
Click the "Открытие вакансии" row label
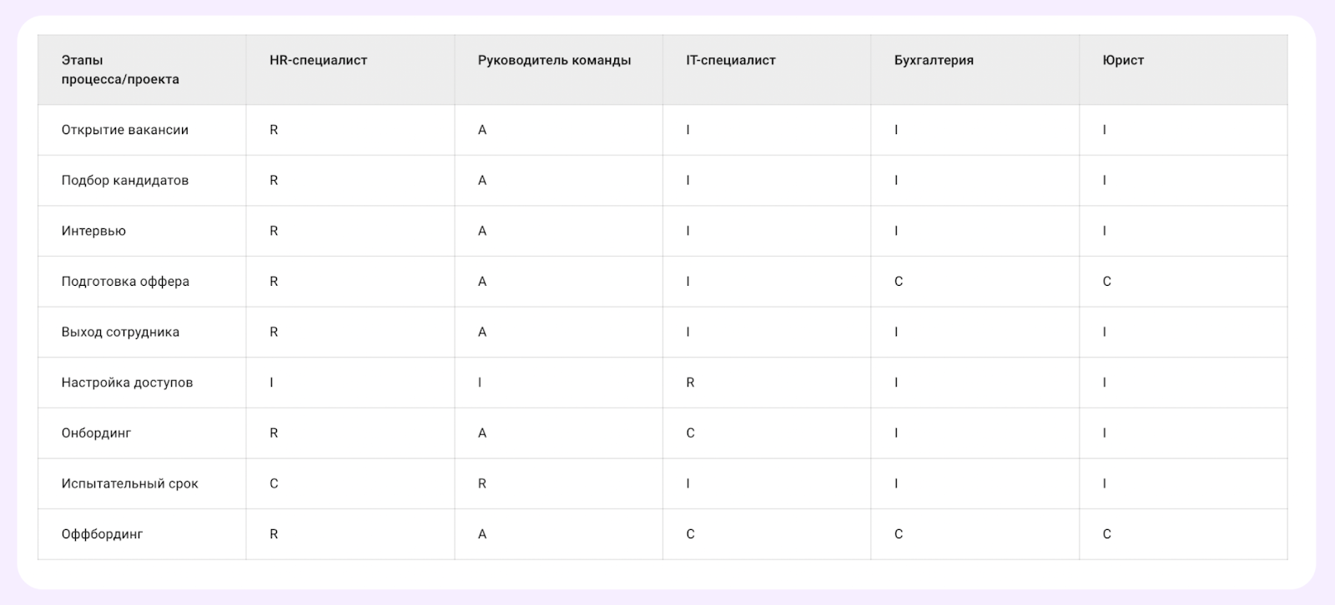[x=125, y=130]
